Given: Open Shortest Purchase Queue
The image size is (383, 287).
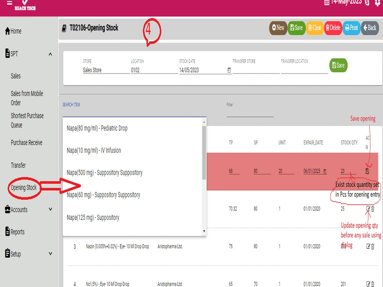Looking at the screenshot, I should (x=27, y=120).
